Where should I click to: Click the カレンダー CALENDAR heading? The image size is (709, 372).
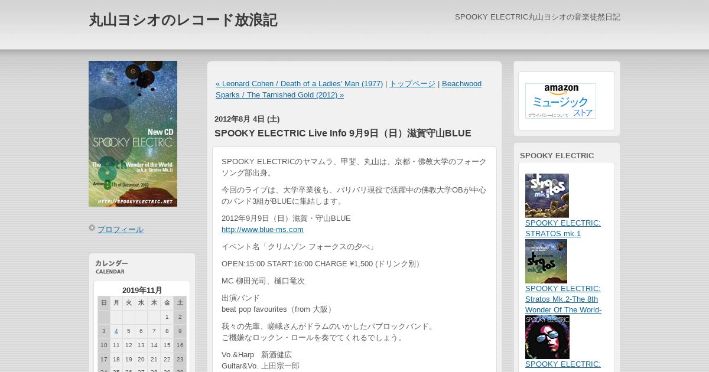[x=112, y=267]
